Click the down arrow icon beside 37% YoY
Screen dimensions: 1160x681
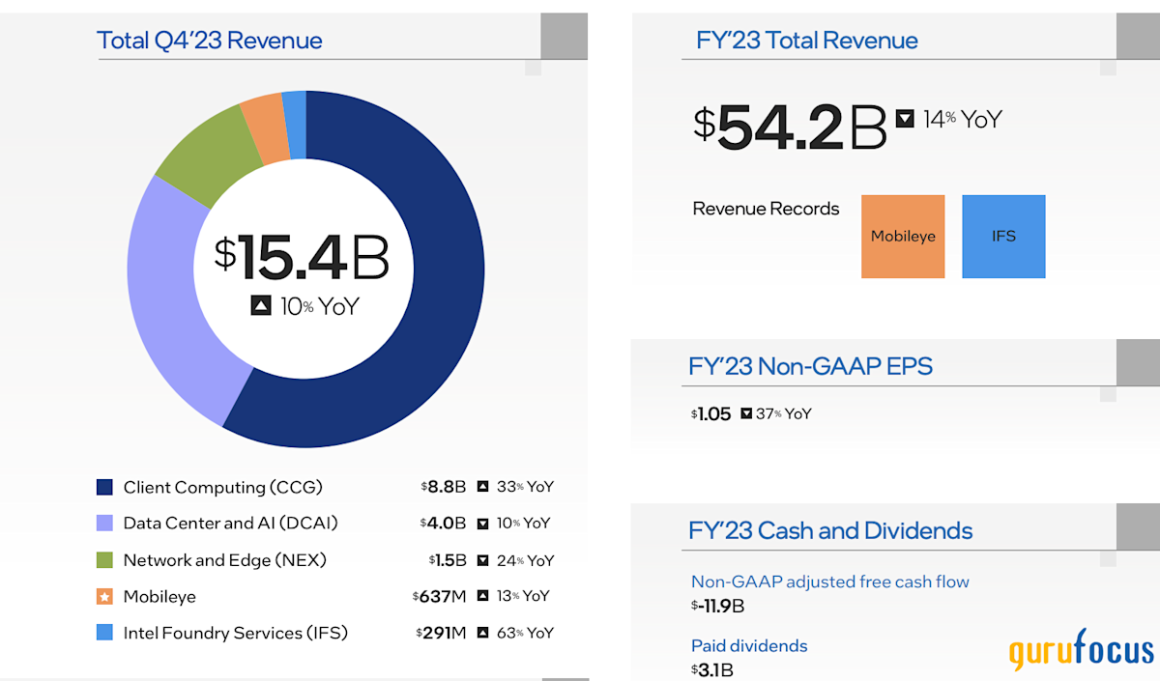pos(746,413)
